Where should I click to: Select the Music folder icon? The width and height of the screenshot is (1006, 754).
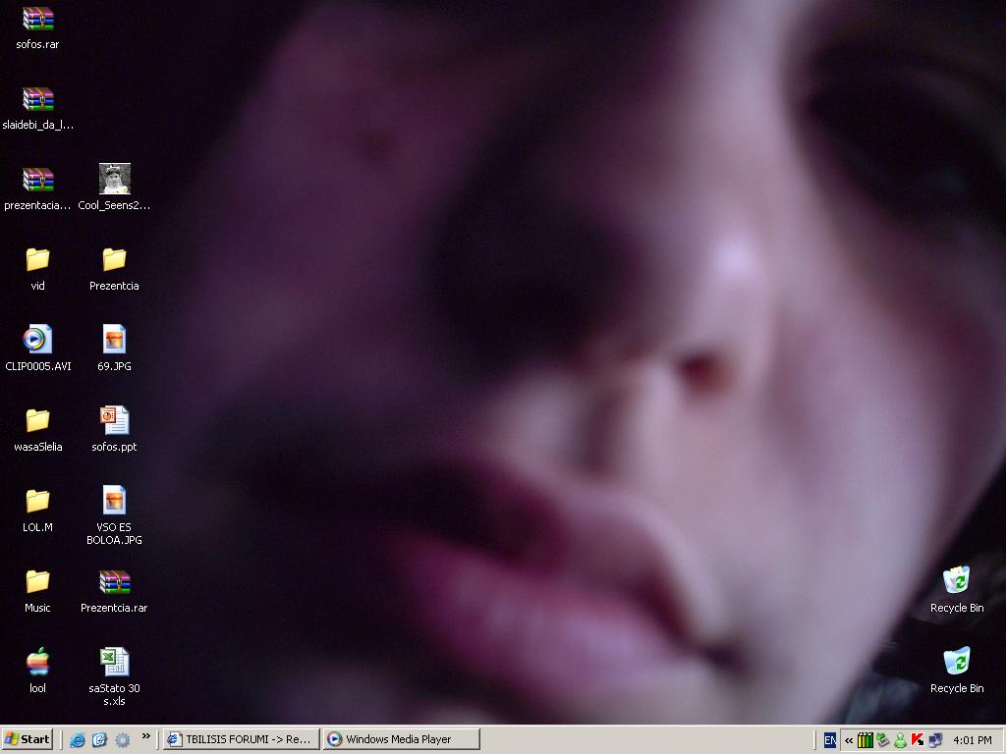tap(38, 581)
